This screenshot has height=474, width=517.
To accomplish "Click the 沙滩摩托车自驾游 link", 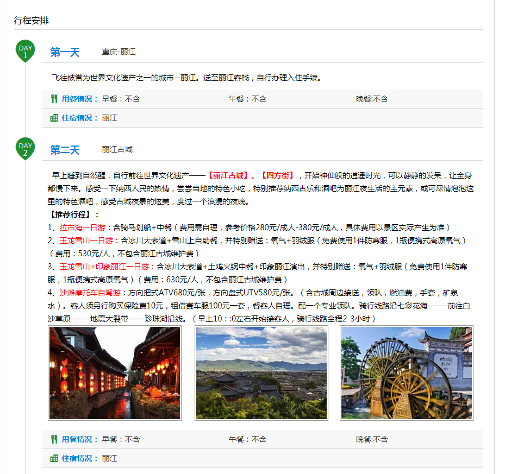I will pyautogui.click(x=90, y=293).
